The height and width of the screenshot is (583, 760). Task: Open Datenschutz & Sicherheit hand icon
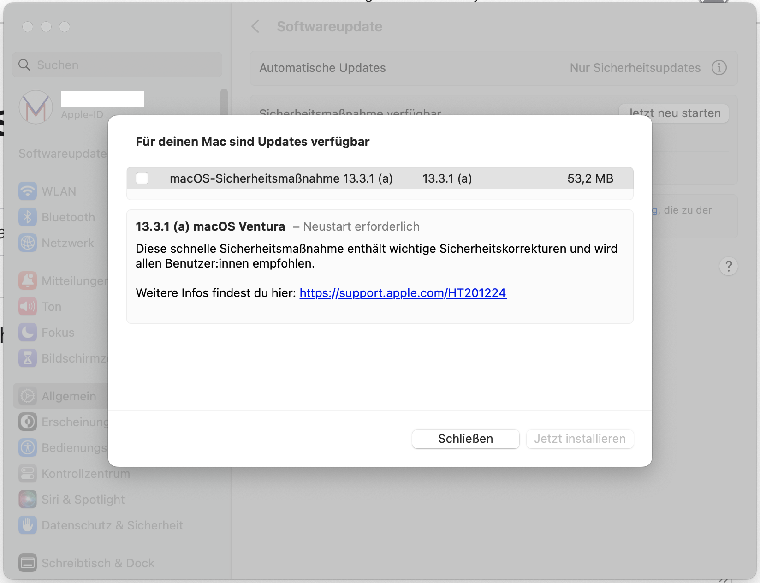click(x=28, y=525)
